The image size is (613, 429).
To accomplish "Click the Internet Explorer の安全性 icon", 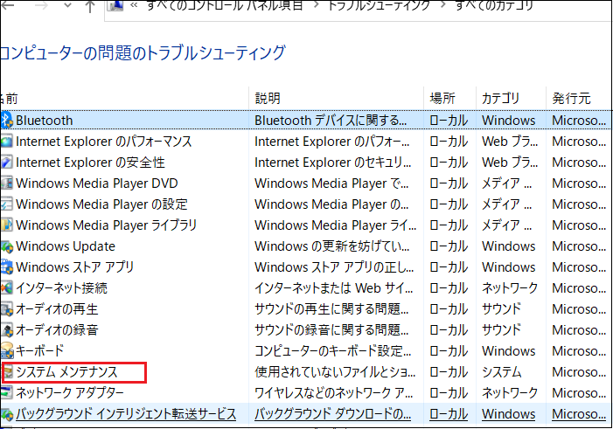I will click(6, 163).
